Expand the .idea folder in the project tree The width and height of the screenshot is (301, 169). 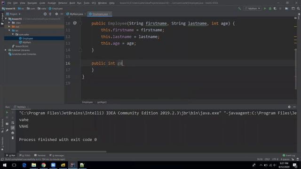(9, 23)
